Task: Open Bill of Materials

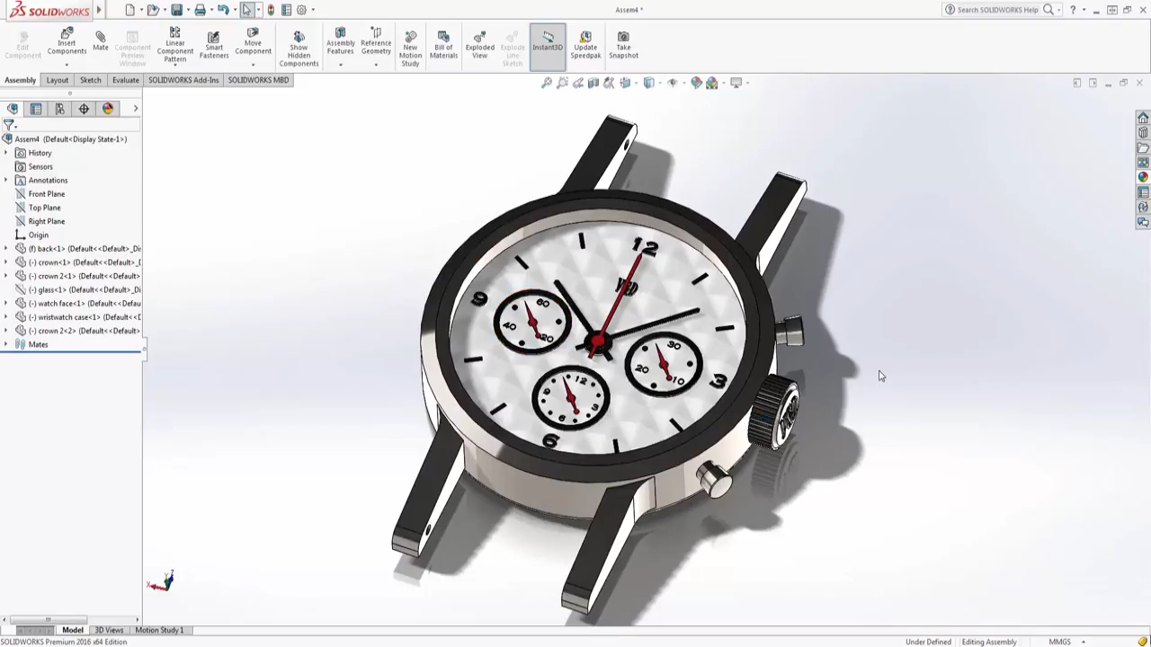Action: [x=443, y=45]
